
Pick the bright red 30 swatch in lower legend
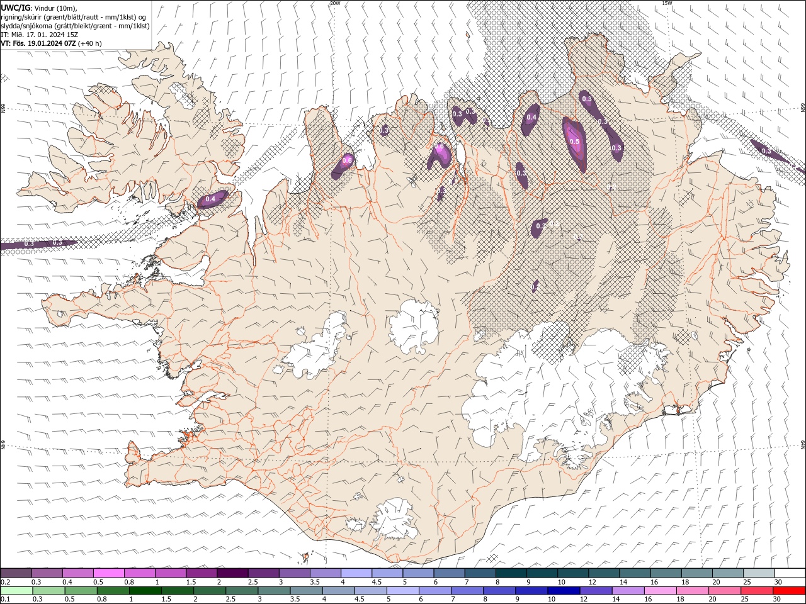[789, 591]
